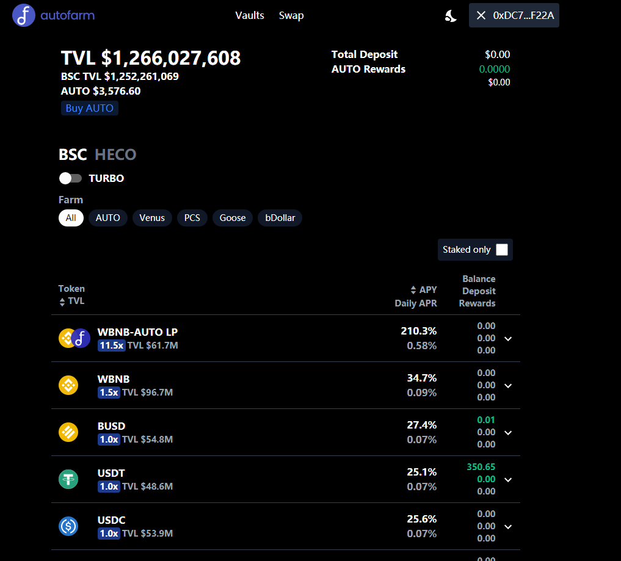Click the Buy AUTO button
Viewport: 621px width, 561px height.
[x=90, y=108]
